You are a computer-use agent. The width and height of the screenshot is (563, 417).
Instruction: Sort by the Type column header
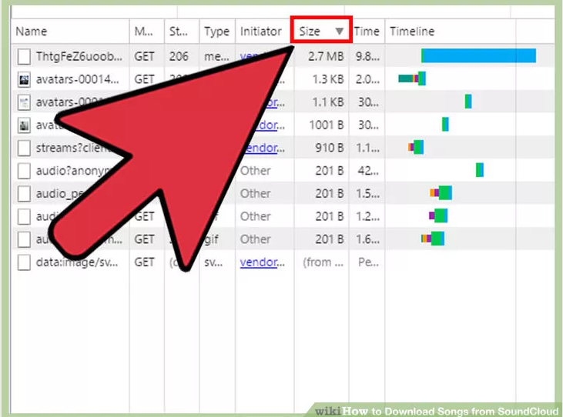[x=216, y=32]
